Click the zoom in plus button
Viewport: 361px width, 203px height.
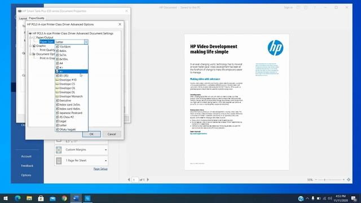(x=344, y=179)
